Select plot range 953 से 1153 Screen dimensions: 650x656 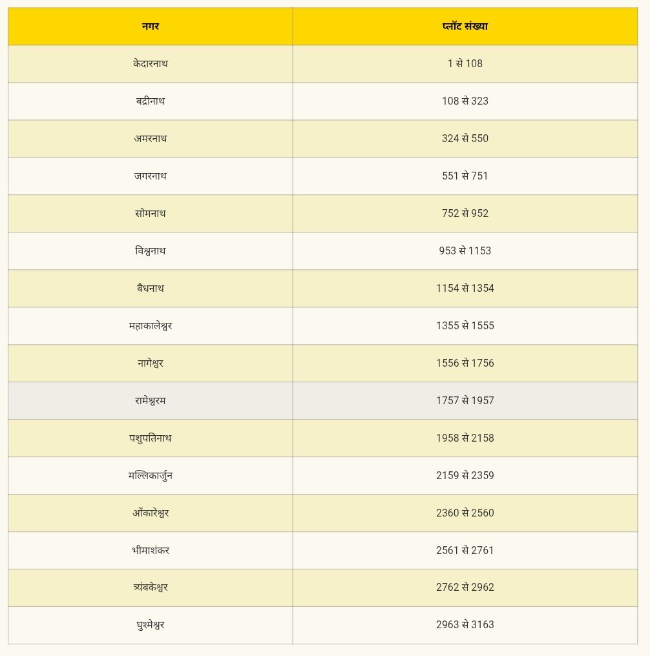pos(465,251)
